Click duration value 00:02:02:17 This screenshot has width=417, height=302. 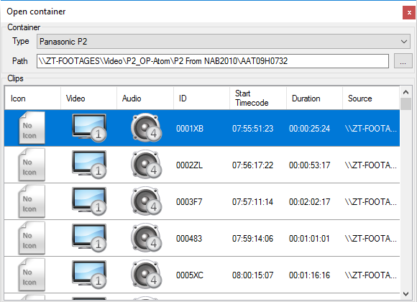310,202
